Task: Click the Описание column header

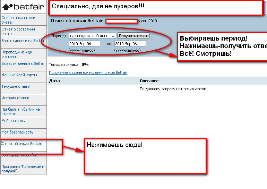Action: click(149, 81)
